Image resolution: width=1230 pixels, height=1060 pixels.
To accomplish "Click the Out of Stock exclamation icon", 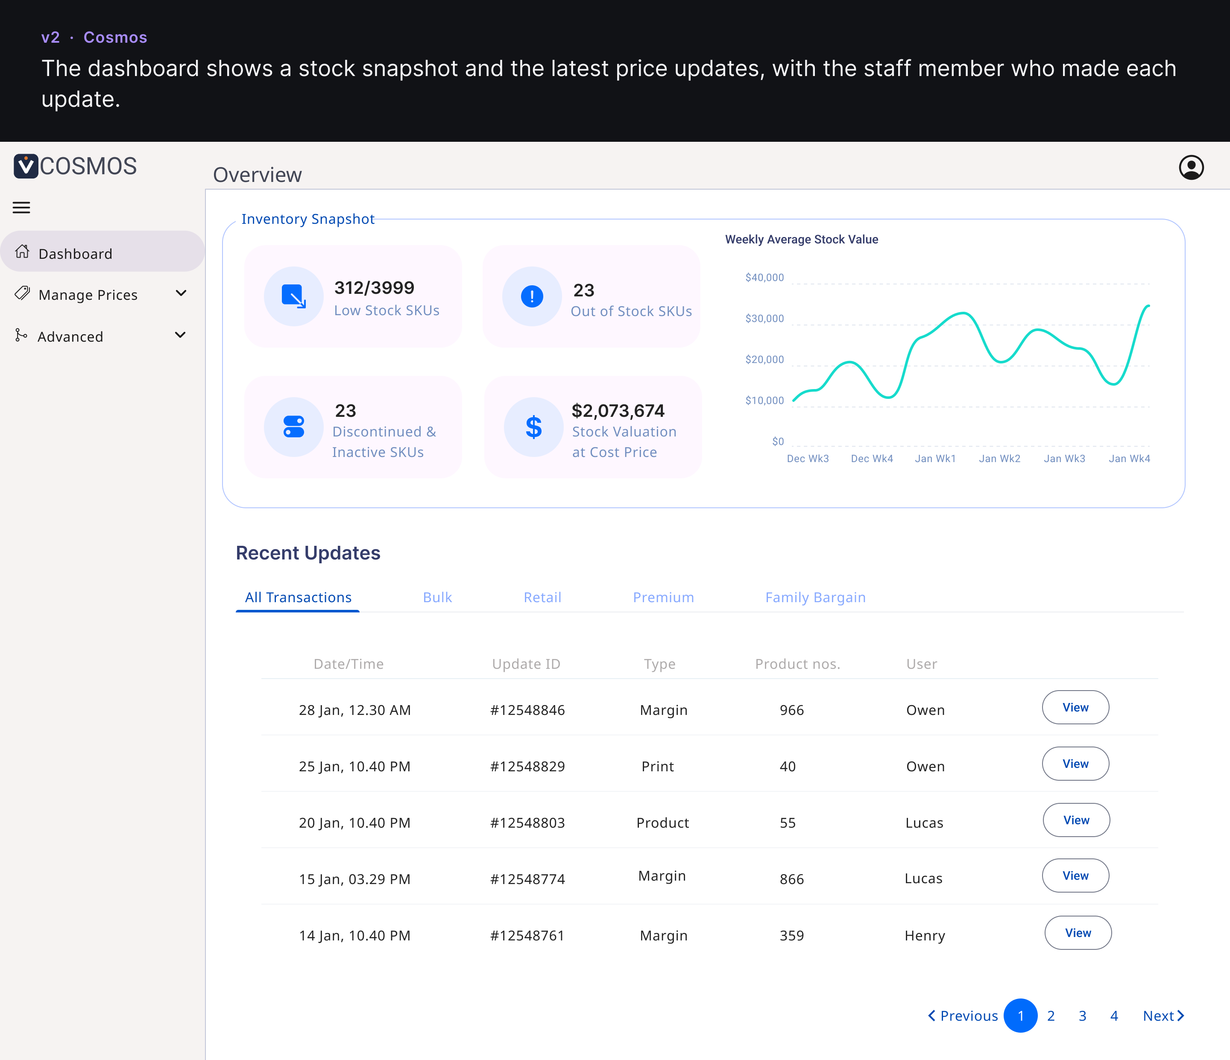I will click(x=532, y=296).
